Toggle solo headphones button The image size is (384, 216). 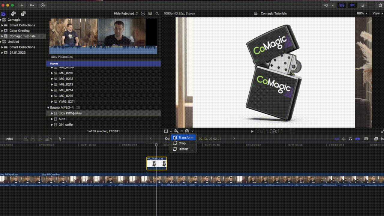350,139
